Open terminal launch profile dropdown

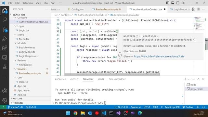tap(189, 79)
